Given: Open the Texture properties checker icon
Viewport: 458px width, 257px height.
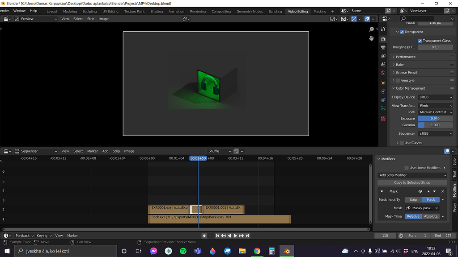Looking at the screenshot, I should point(383,119).
